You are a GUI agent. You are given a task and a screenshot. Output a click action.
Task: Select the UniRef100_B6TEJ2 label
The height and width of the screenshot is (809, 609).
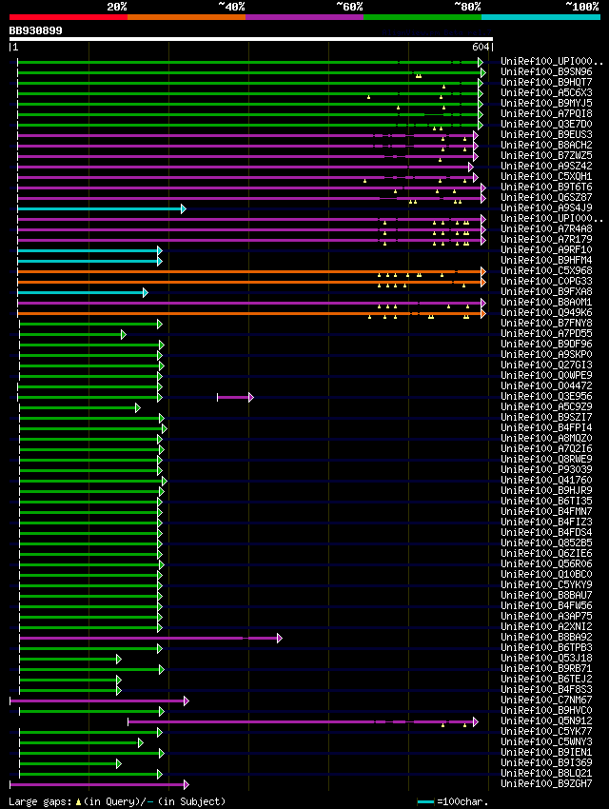546,679
